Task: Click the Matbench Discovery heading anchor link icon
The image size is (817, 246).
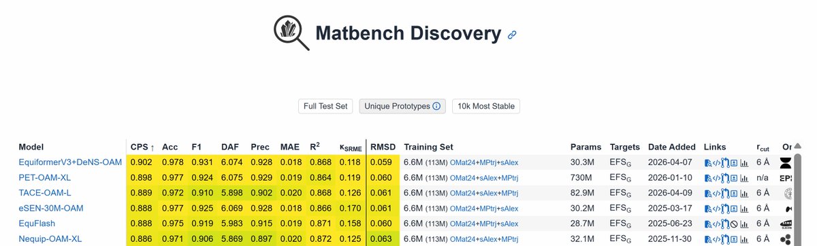Action: (512, 35)
